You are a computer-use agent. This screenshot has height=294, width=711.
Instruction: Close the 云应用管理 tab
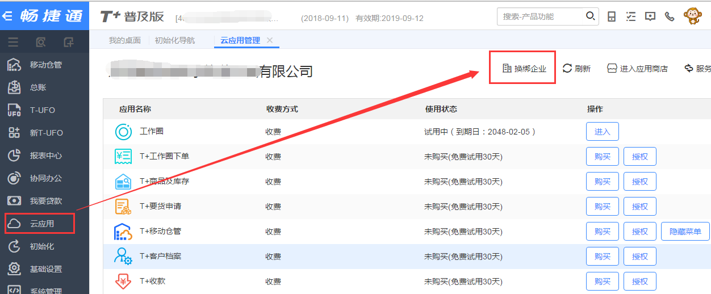click(270, 40)
